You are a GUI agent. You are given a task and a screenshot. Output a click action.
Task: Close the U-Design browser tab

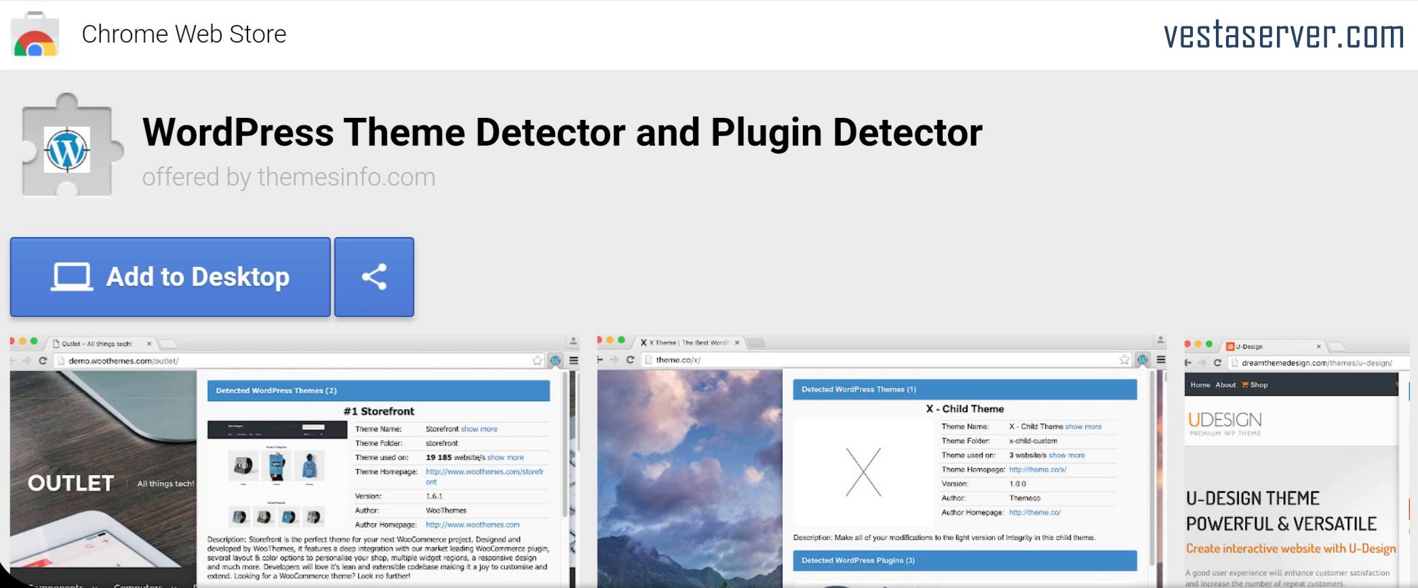[x=1319, y=346]
